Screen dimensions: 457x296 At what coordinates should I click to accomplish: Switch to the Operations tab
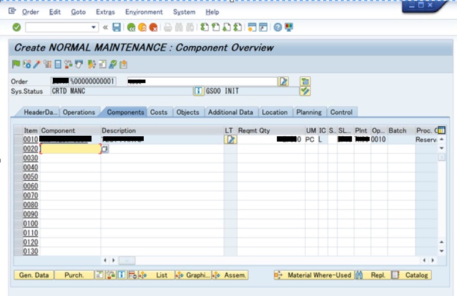(x=79, y=112)
